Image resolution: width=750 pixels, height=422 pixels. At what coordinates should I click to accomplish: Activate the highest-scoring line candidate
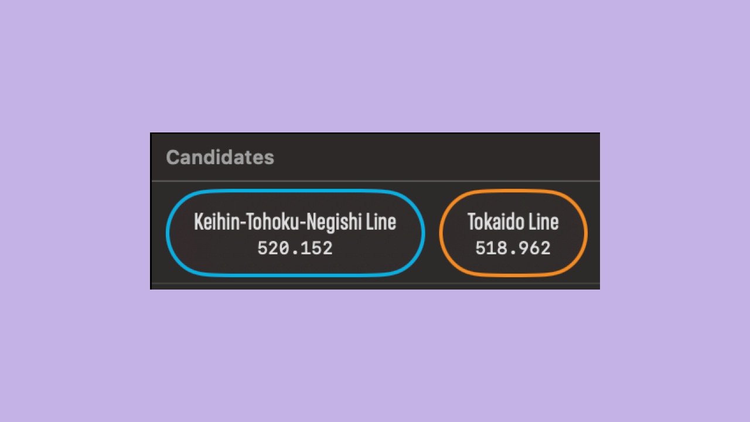coord(295,233)
